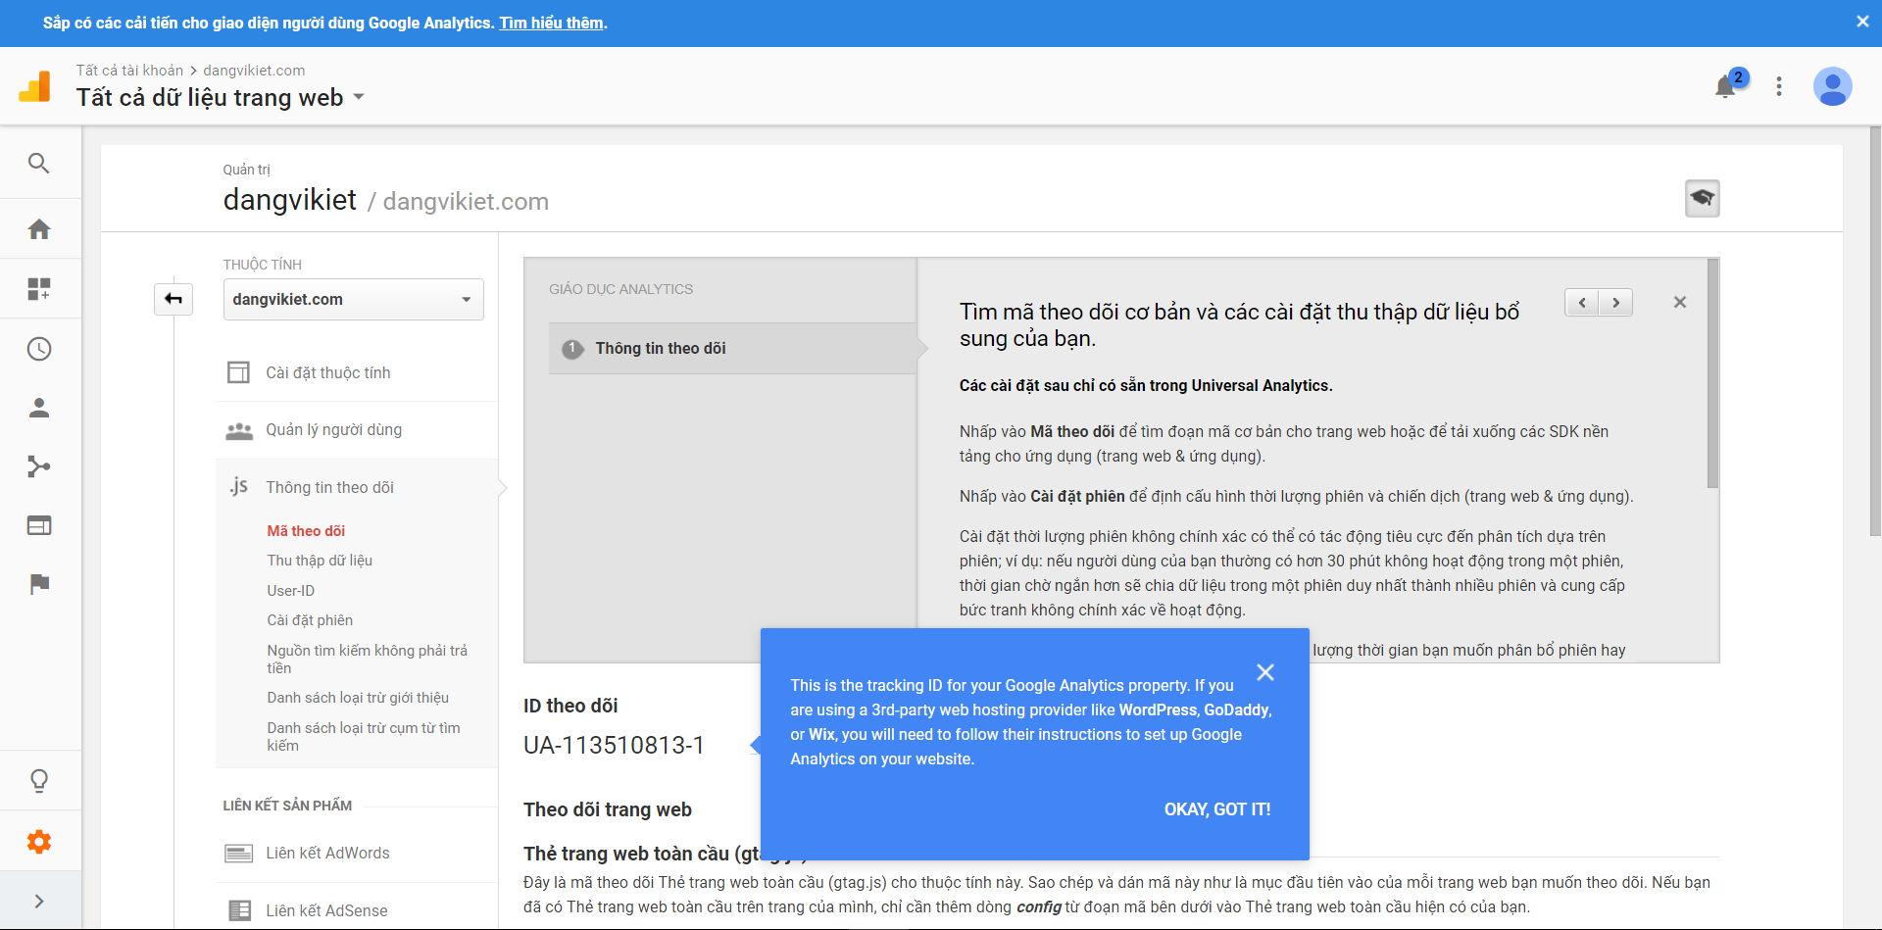The image size is (1882, 930).
Task: Click the Google Analytics logo
Action: (35, 86)
